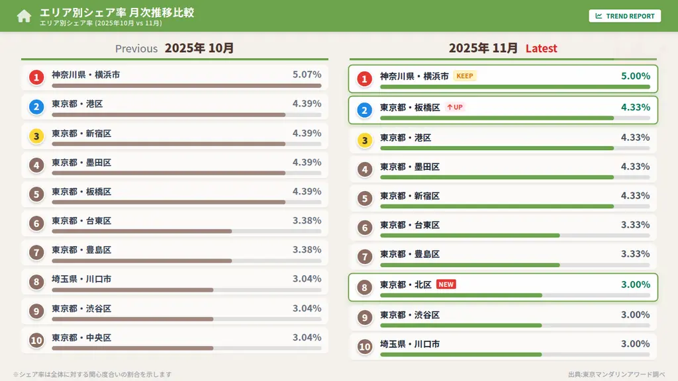
Task: Select the red rank-1 badge beside 神奈川県・横浜市
Action: click(x=36, y=77)
